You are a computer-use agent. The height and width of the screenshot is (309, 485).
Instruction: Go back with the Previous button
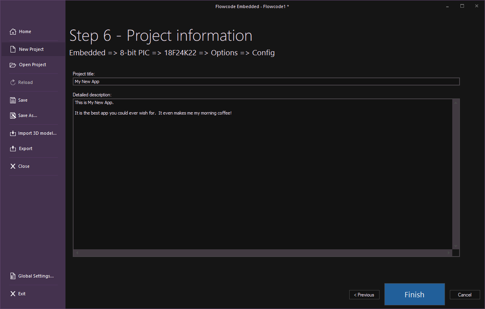pos(364,295)
